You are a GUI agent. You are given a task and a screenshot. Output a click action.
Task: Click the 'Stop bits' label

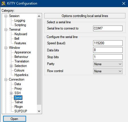tap(53, 57)
